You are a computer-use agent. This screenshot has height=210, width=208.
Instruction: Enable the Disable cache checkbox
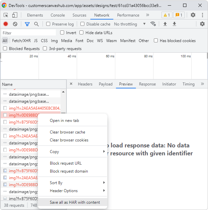(82, 24)
